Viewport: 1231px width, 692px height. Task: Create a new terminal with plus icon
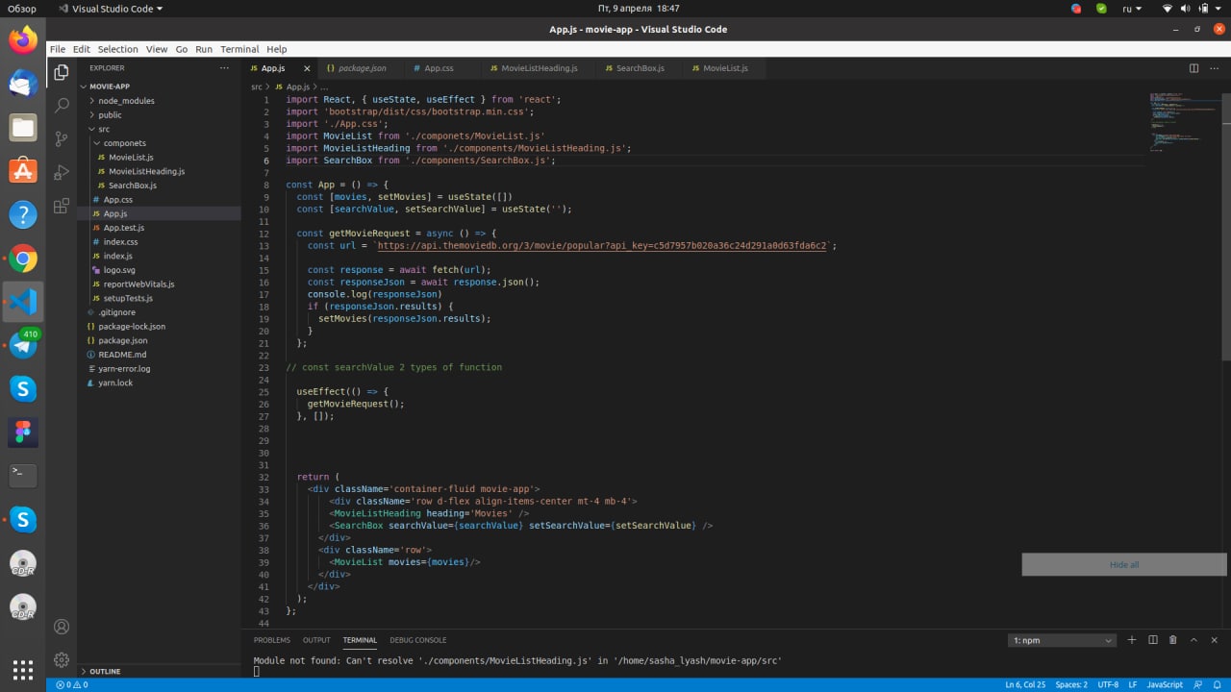(x=1132, y=640)
